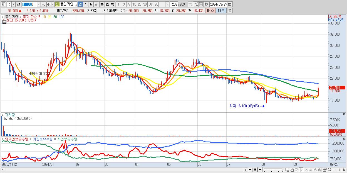Image resolution: width=347 pixels, height=173 pixels.
Task: Expand the sound options dropdown arrow
Action: point(53,4)
